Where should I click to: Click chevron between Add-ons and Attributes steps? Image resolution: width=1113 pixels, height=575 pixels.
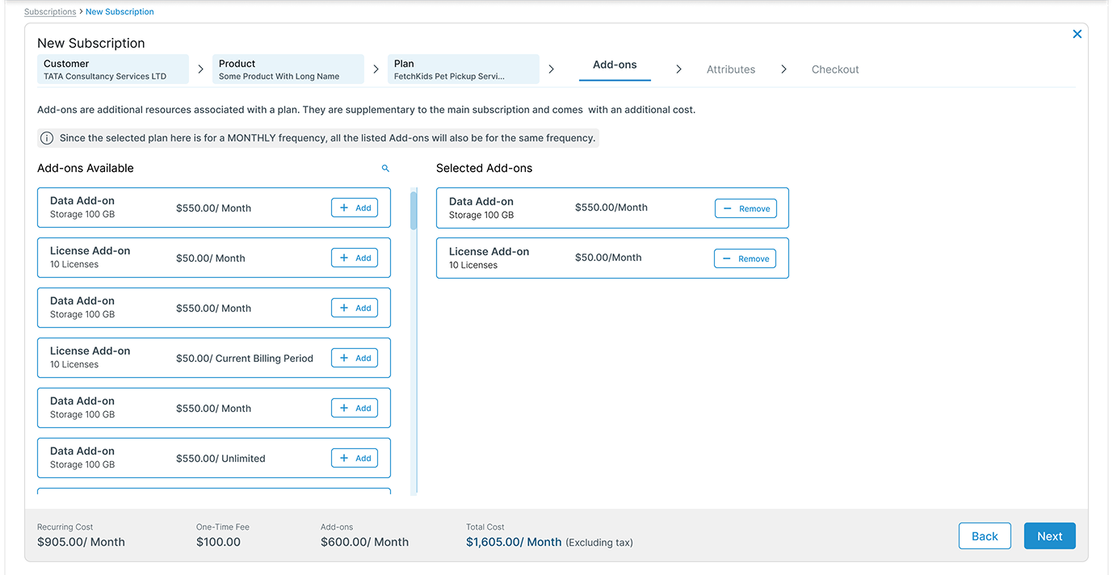(678, 69)
